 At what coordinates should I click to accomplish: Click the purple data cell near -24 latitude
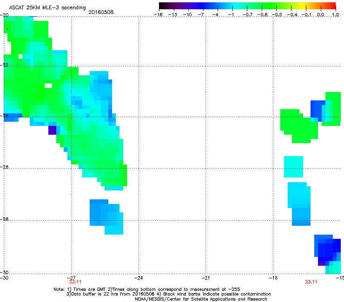click(52, 130)
